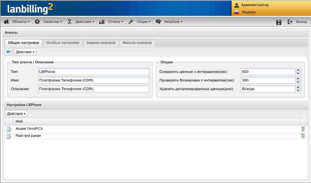Click the icon left of Выход
The width and height of the screenshot is (311, 183).
(x=279, y=22)
